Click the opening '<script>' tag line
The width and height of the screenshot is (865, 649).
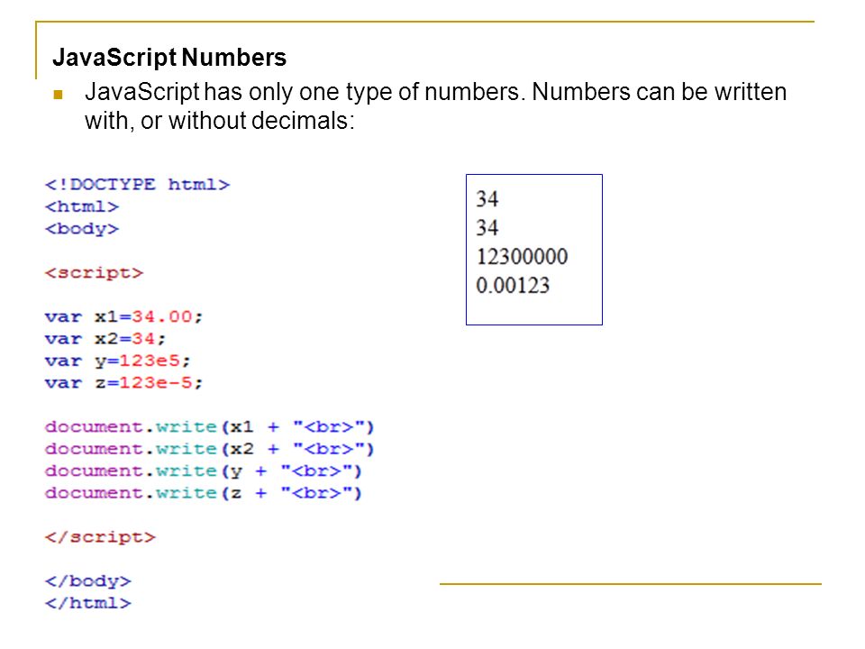coord(94,273)
